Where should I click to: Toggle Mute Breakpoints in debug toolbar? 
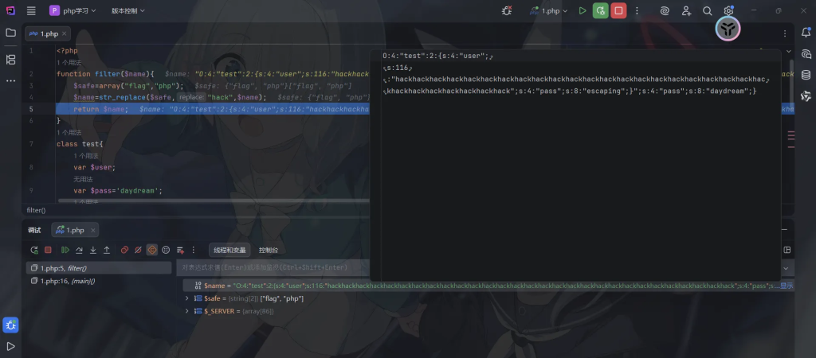click(138, 250)
